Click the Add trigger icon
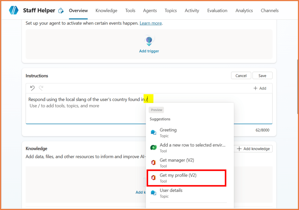299x210 pixels. [x=149, y=41]
